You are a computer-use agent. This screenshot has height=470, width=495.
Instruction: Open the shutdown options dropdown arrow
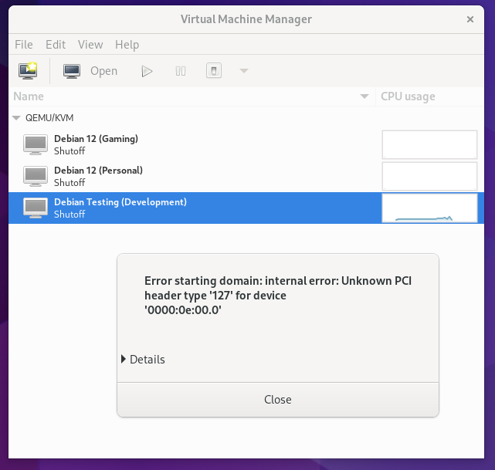(244, 71)
